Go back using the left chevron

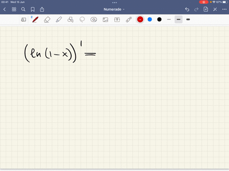(4, 9)
